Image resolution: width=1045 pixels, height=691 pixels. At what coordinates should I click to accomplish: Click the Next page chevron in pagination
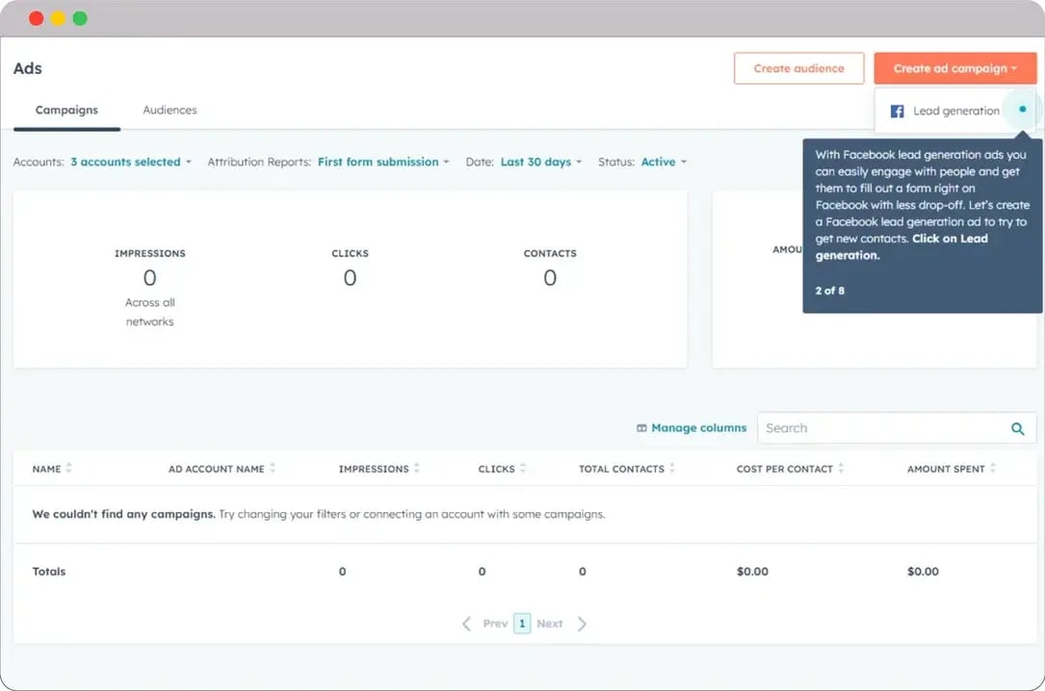coord(582,623)
